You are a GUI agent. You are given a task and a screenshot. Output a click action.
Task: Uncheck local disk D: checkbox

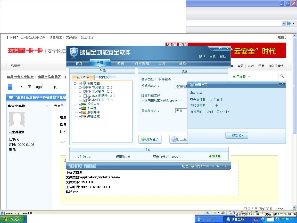click(85, 92)
